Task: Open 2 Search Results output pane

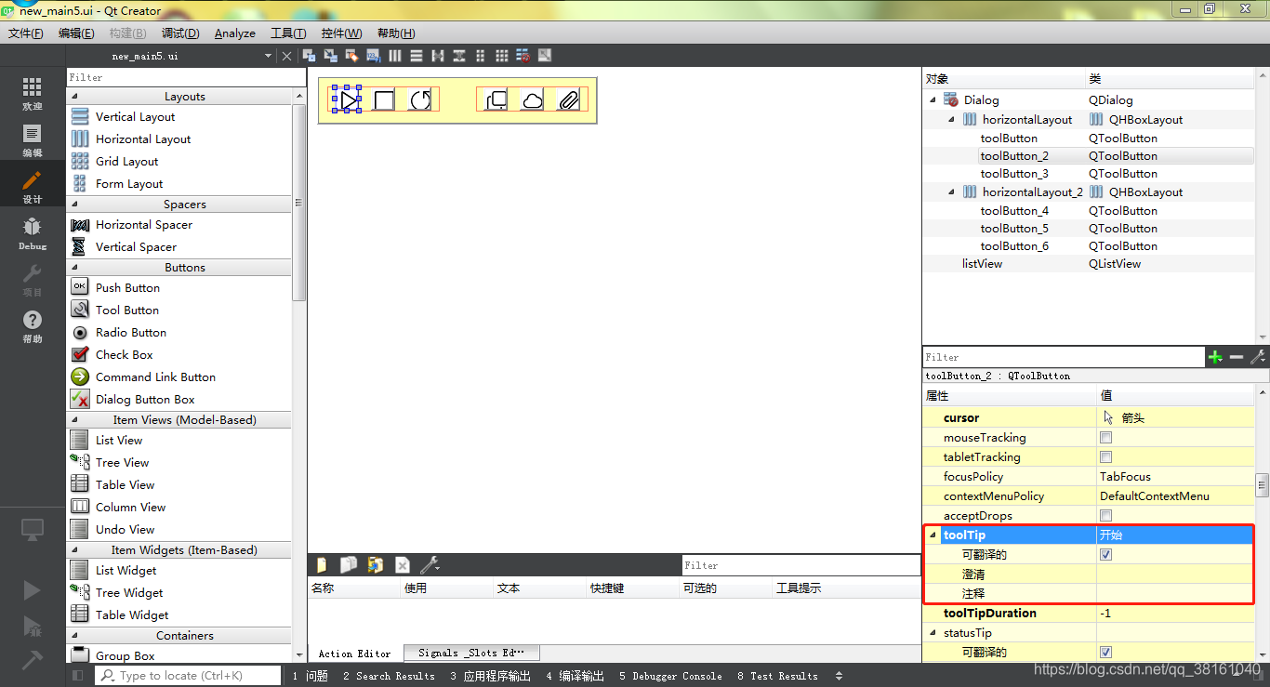Action: click(x=389, y=676)
